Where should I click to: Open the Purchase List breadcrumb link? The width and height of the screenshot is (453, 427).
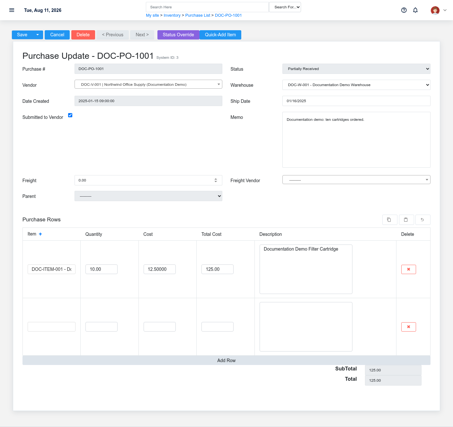point(198,15)
